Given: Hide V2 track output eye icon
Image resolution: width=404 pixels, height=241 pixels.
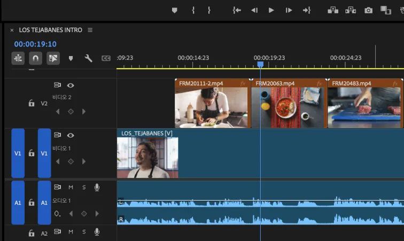Looking at the screenshot, I should tap(71, 85).
